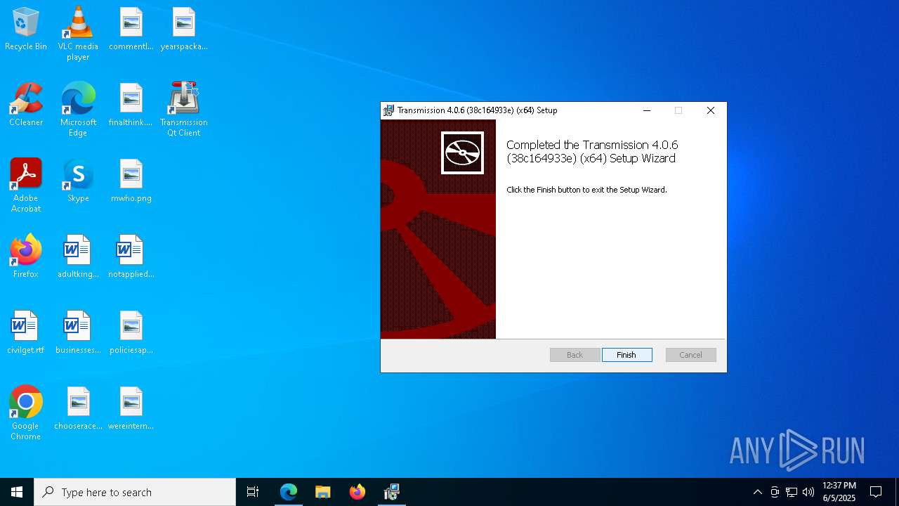899x506 pixels.
Task: Click the installer icon in setup title bar
Action: (388, 110)
